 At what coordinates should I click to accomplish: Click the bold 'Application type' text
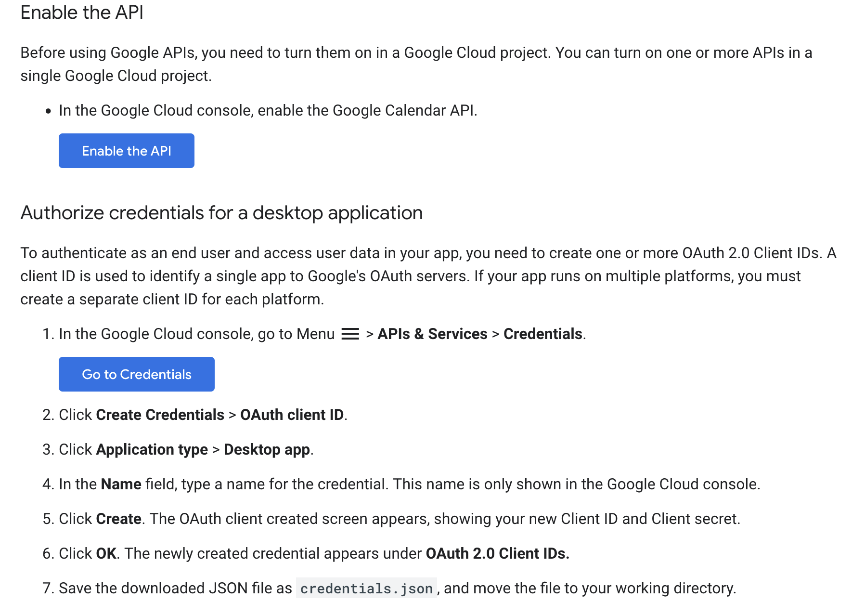(152, 449)
